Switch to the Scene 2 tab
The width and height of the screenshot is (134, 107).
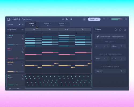47,24
